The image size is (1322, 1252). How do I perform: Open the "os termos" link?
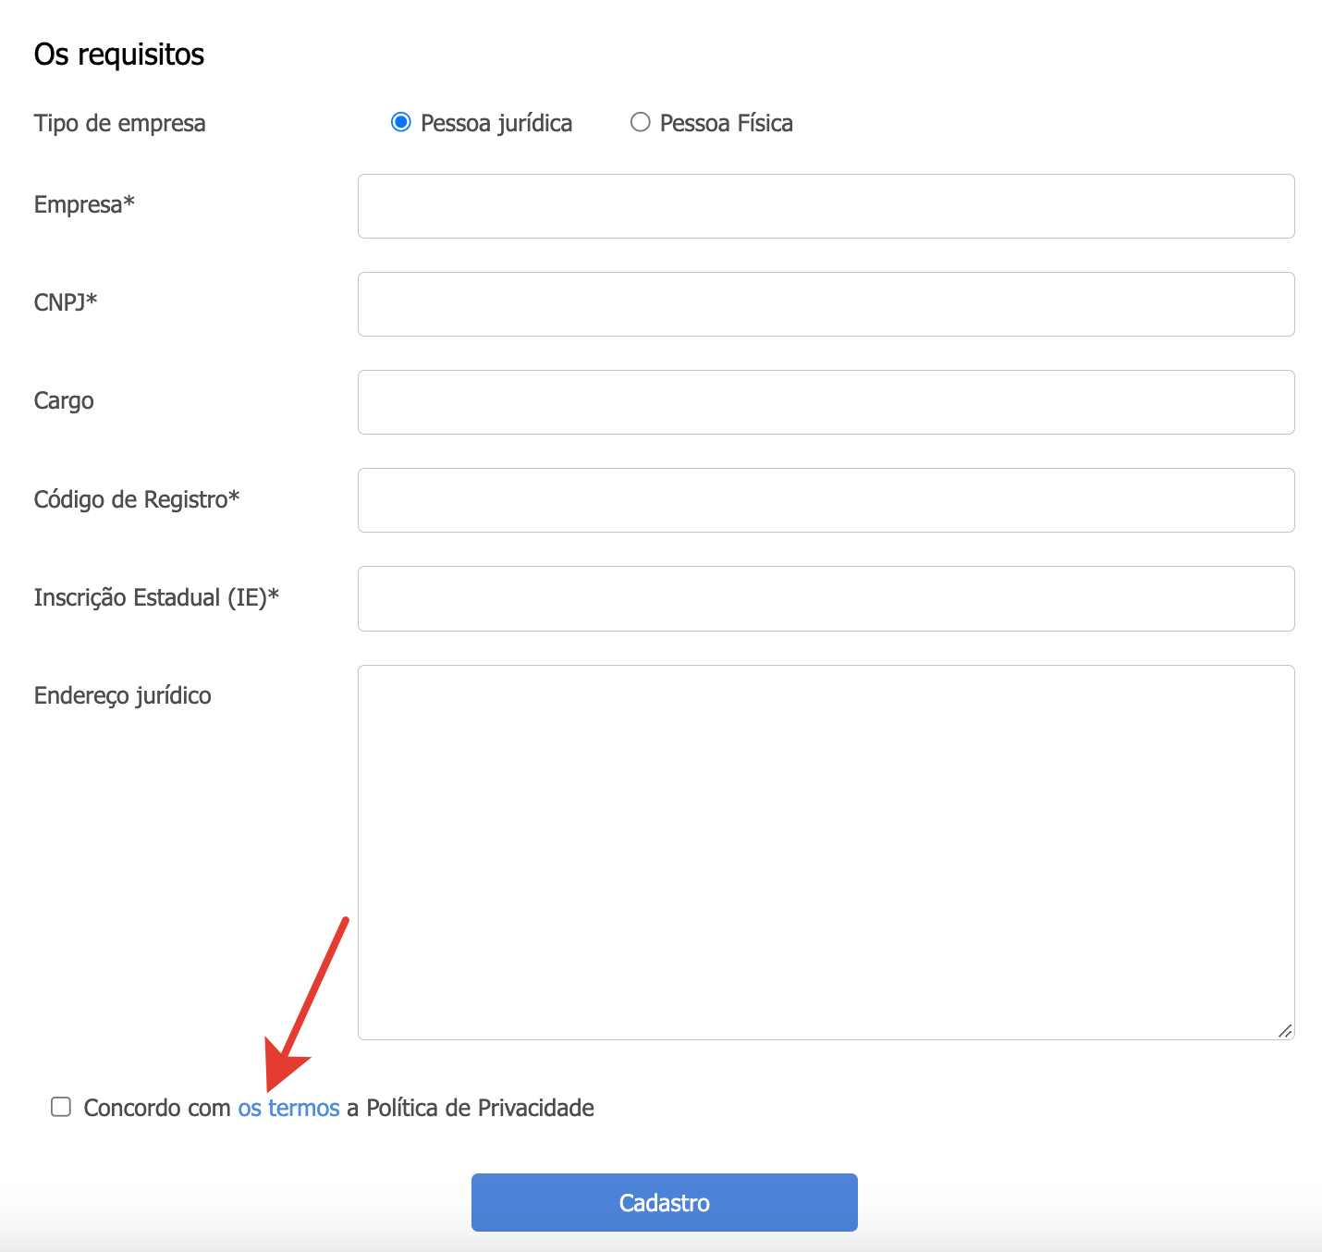(x=288, y=1108)
